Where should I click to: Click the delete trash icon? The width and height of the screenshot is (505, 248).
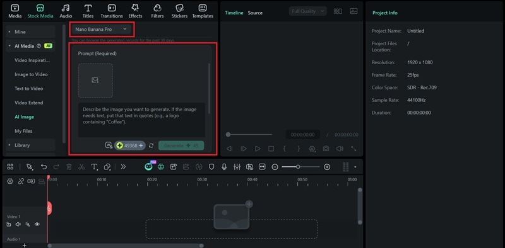(69, 167)
